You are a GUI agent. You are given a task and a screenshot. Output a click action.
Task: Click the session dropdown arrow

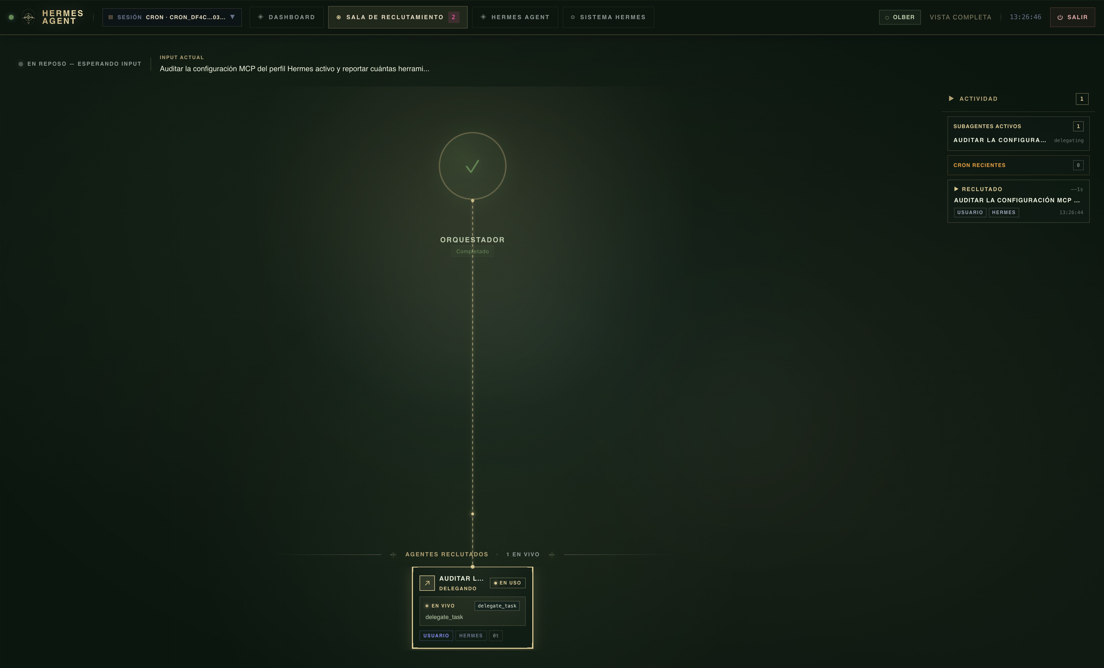click(232, 17)
